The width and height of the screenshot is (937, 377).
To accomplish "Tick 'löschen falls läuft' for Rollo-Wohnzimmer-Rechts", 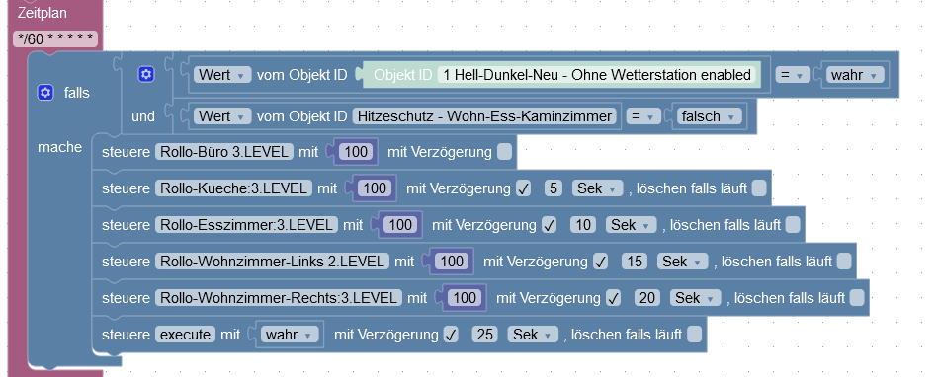I will (856, 298).
